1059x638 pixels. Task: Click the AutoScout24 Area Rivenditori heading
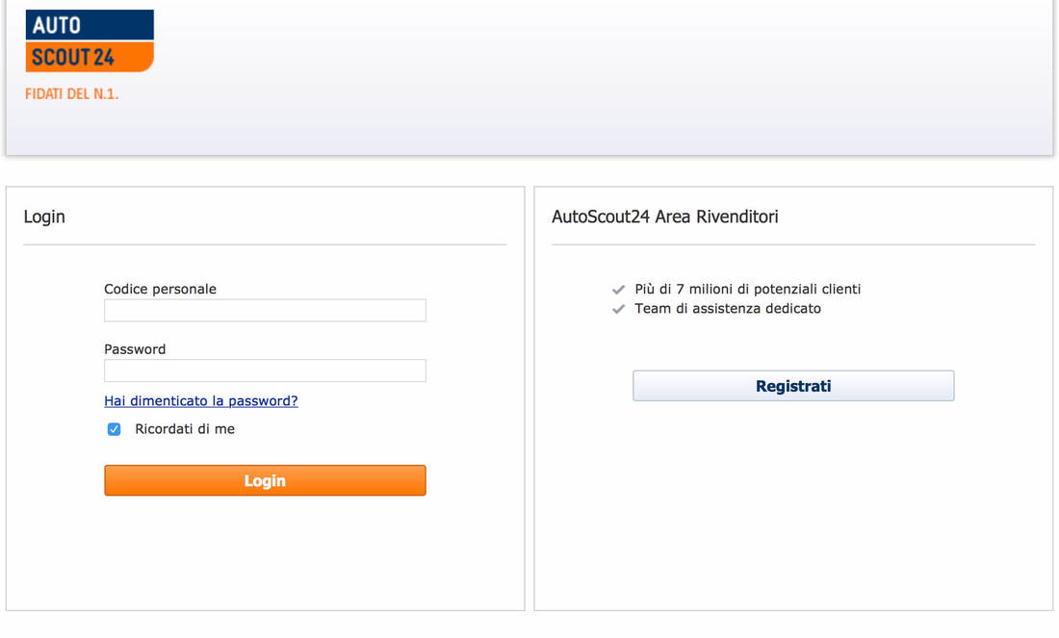click(x=664, y=217)
